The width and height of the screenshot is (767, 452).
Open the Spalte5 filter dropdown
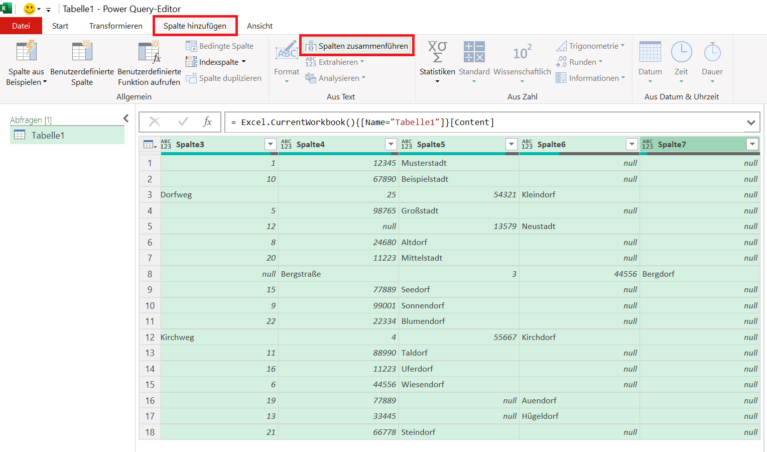(511, 145)
